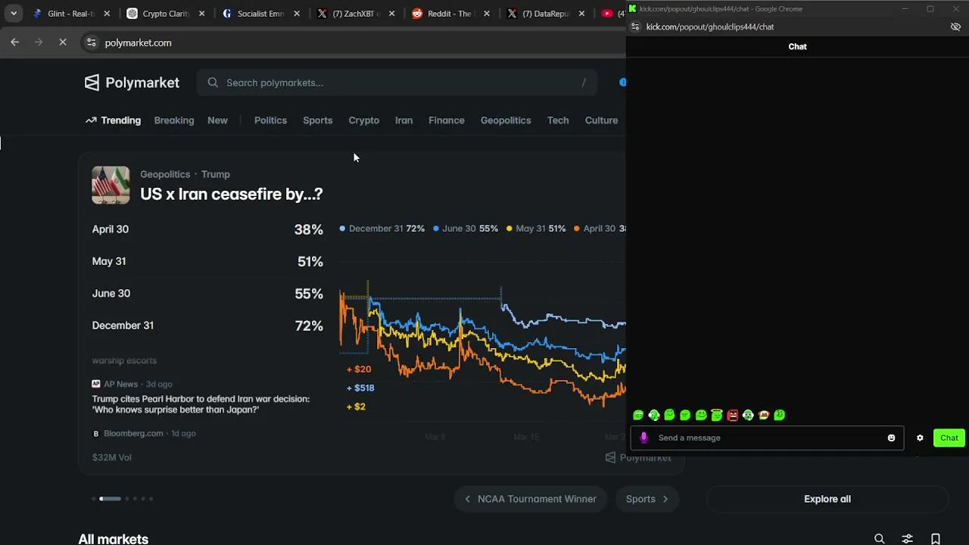Screen dimensions: 969x545
Task: Focus the Search polymarkets field
Action: click(x=397, y=83)
